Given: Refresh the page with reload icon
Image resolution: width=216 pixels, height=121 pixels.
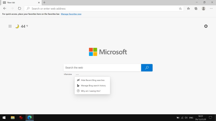Looking at the screenshot, I should pos(19,9).
